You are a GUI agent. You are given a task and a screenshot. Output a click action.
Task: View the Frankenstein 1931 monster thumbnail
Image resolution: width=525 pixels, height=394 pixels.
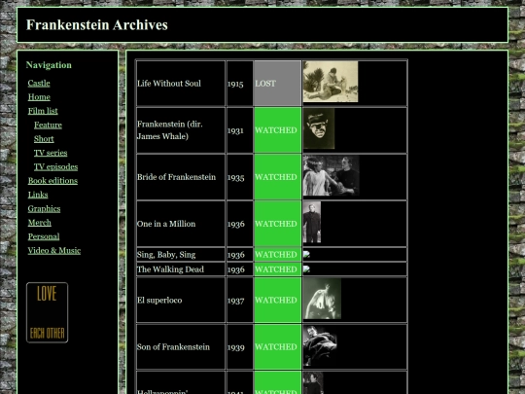319,128
